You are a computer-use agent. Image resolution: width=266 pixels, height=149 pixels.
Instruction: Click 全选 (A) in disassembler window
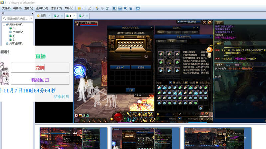tap(120, 67)
